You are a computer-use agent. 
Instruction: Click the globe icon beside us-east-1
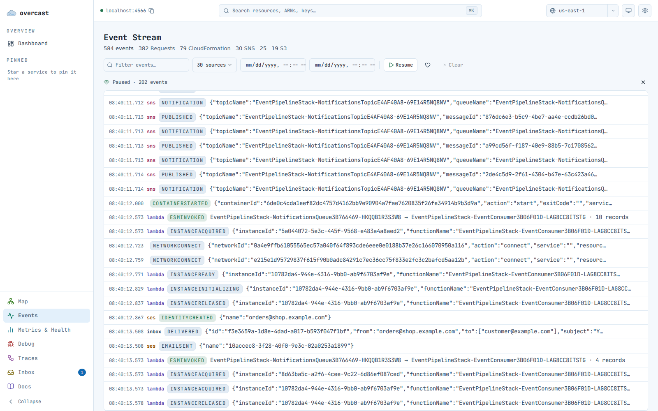[x=553, y=11]
